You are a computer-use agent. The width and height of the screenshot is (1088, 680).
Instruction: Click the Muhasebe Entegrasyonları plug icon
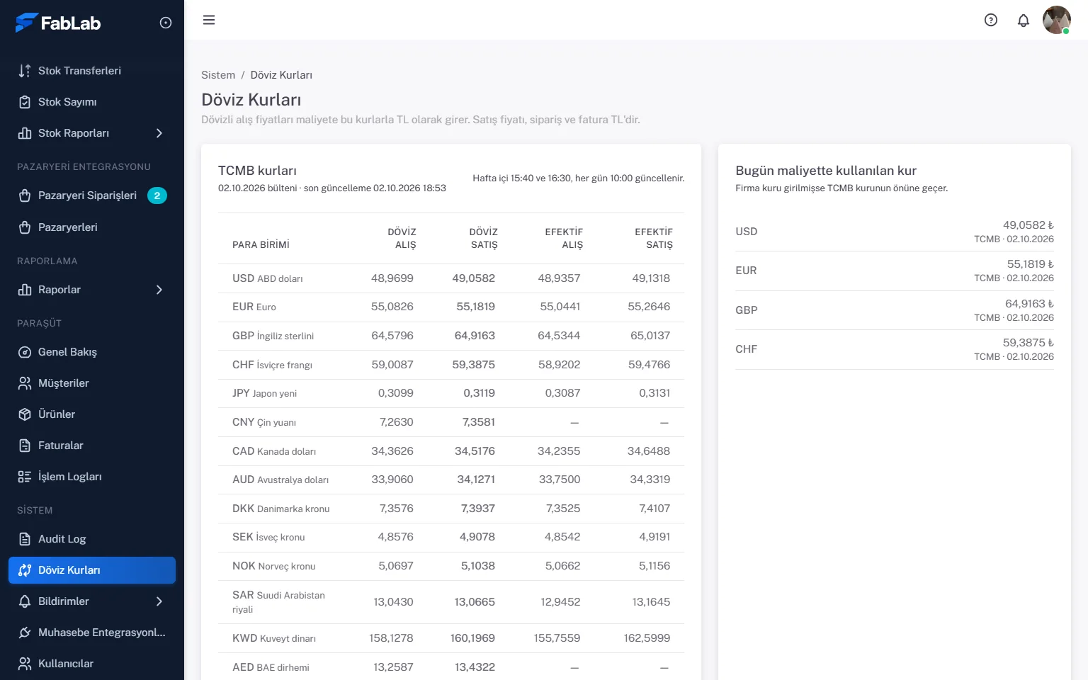[25, 633]
